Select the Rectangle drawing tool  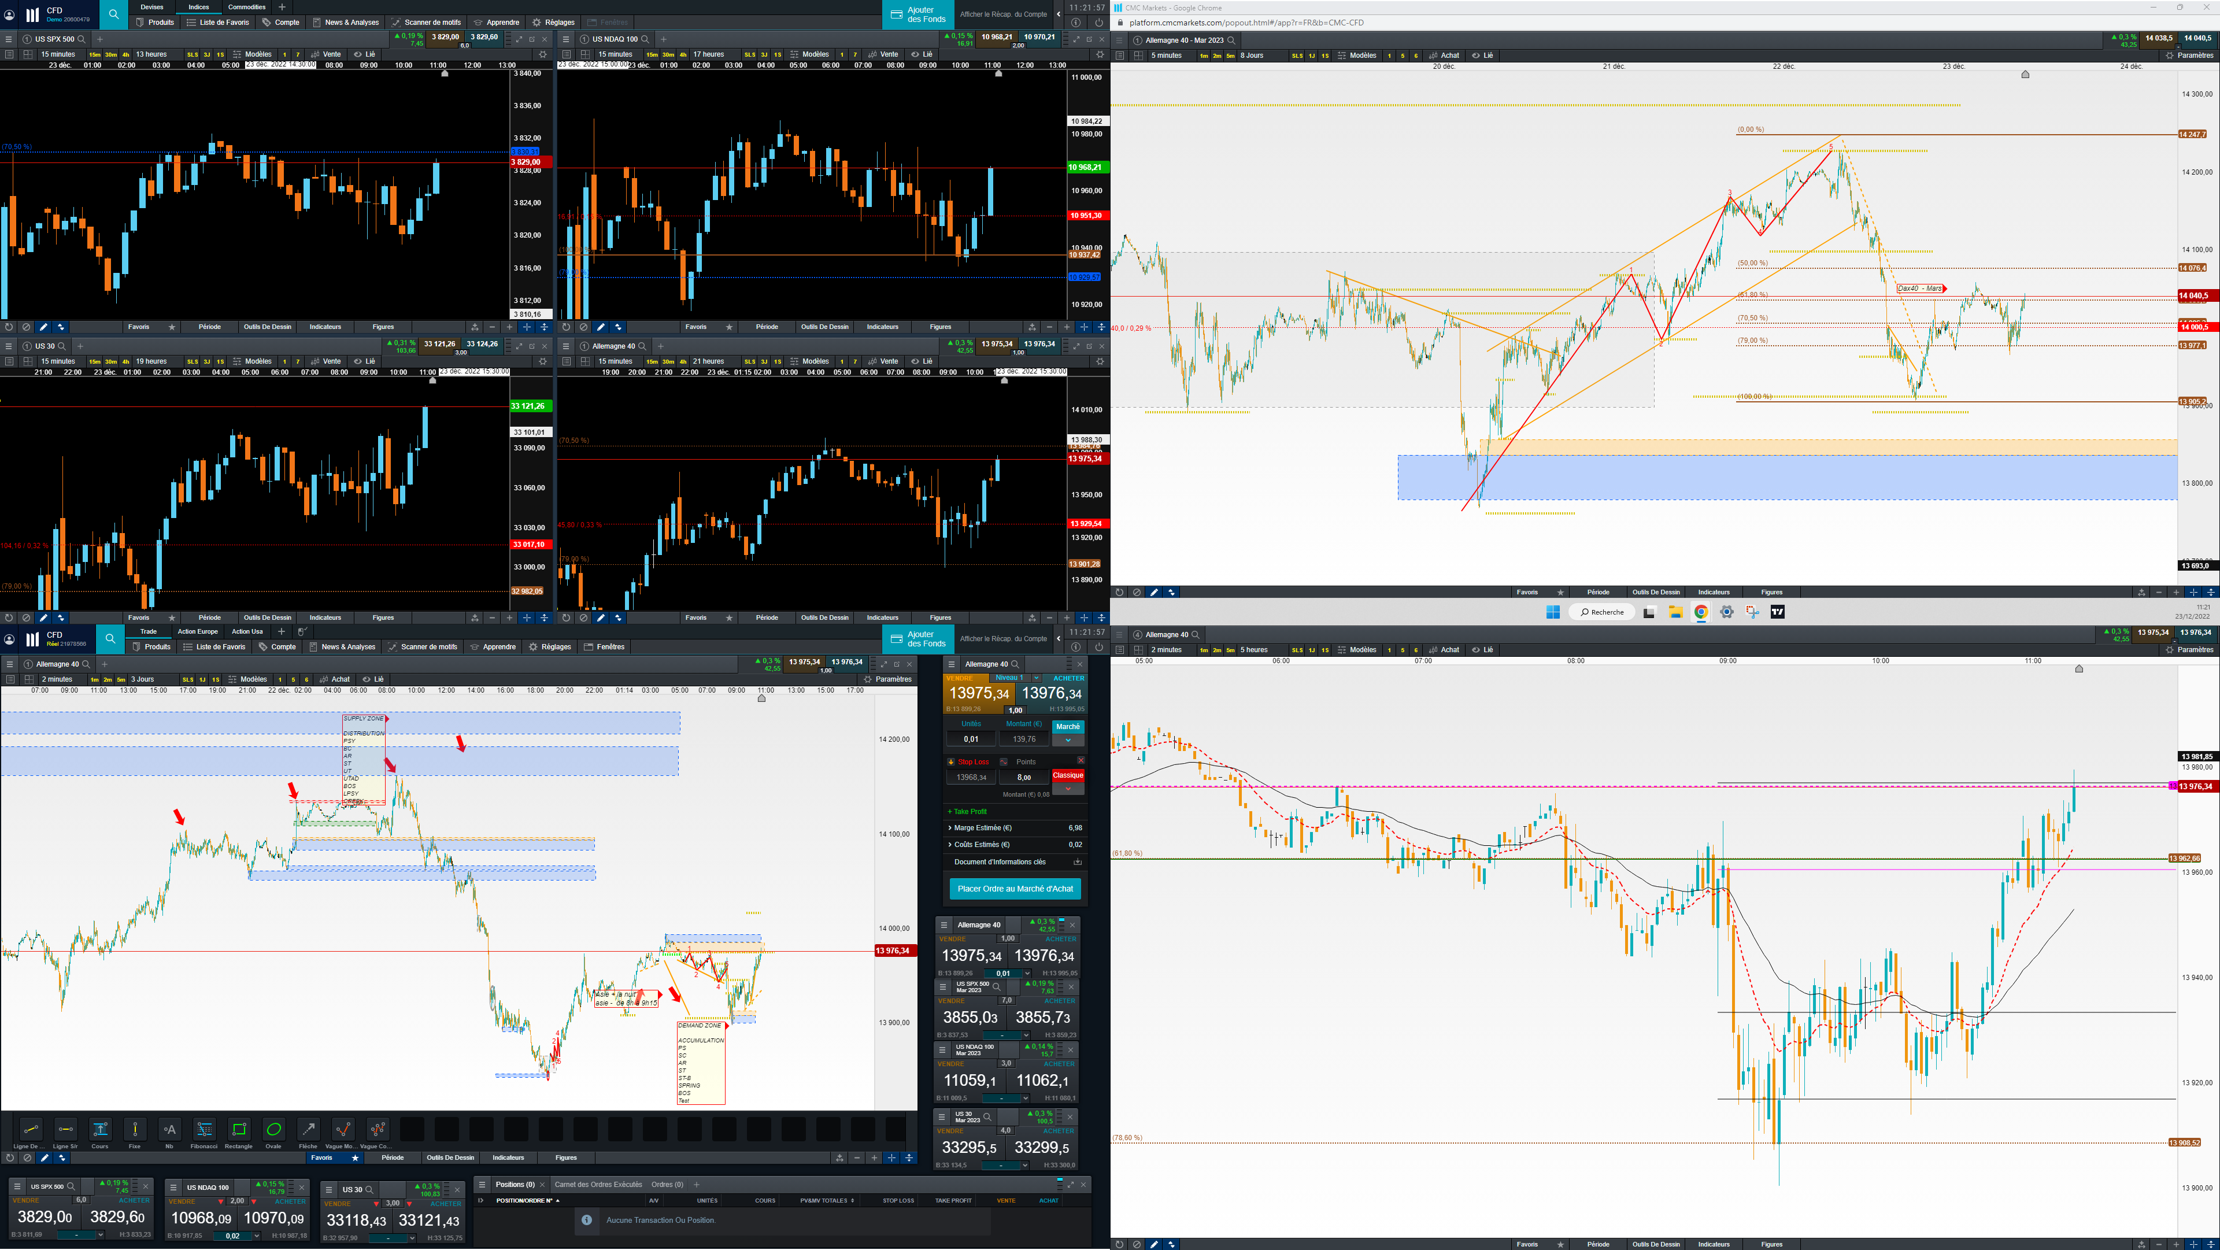pos(239,1129)
